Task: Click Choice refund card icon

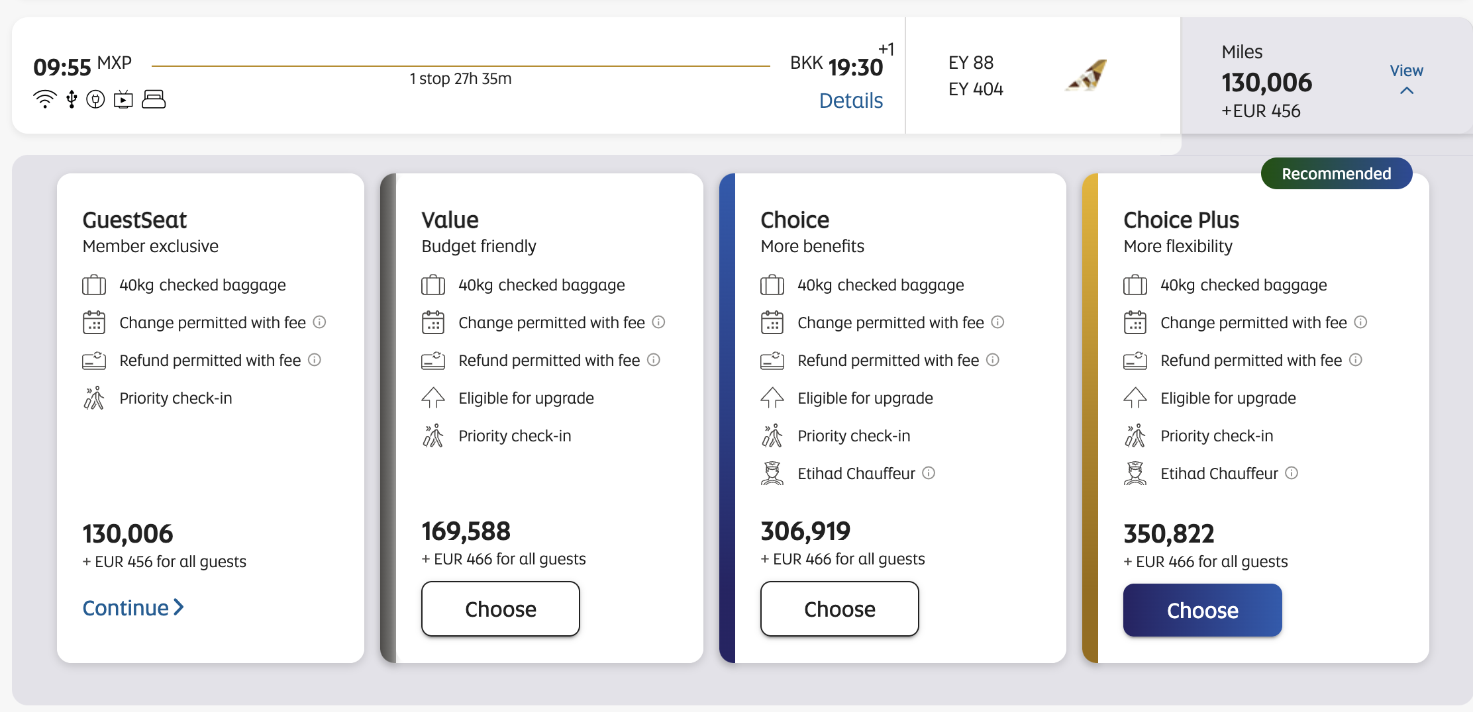Action: [772, 360]
